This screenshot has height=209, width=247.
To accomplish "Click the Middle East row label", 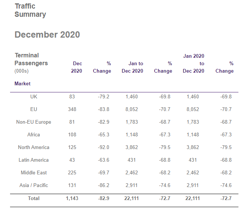I will tap(34, 172).
